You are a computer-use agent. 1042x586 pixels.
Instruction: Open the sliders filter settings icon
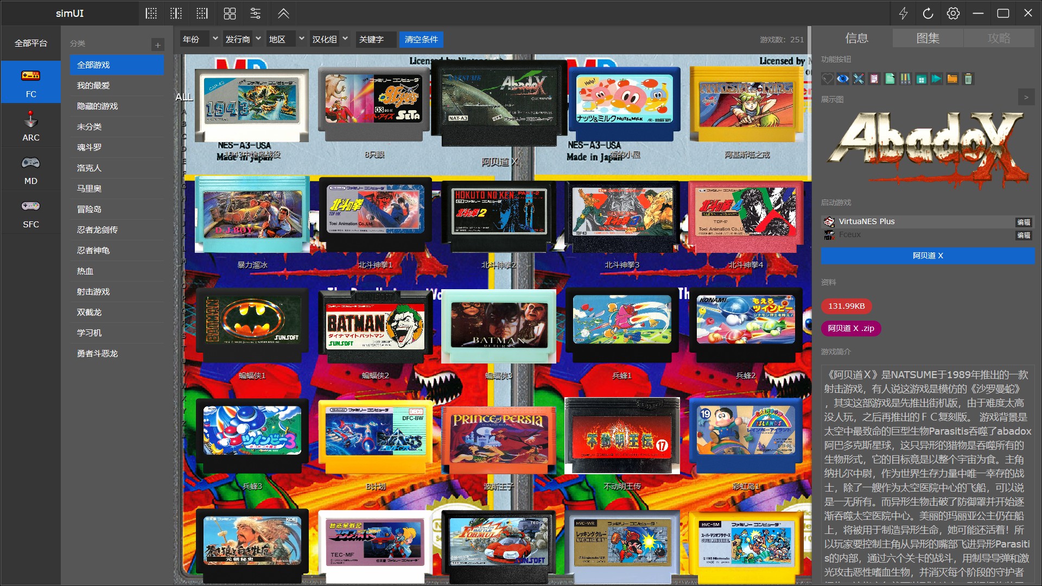point(255,14)
